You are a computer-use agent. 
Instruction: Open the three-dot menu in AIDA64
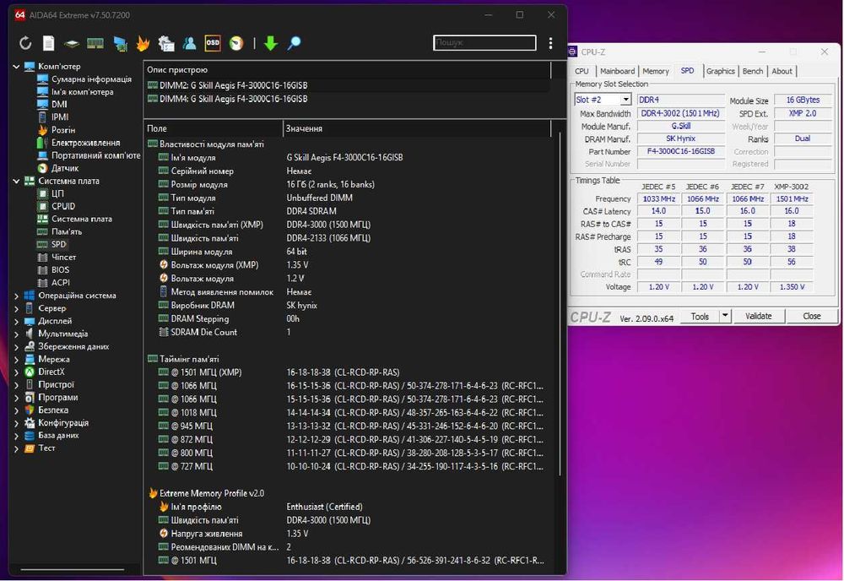click(550, 43)
